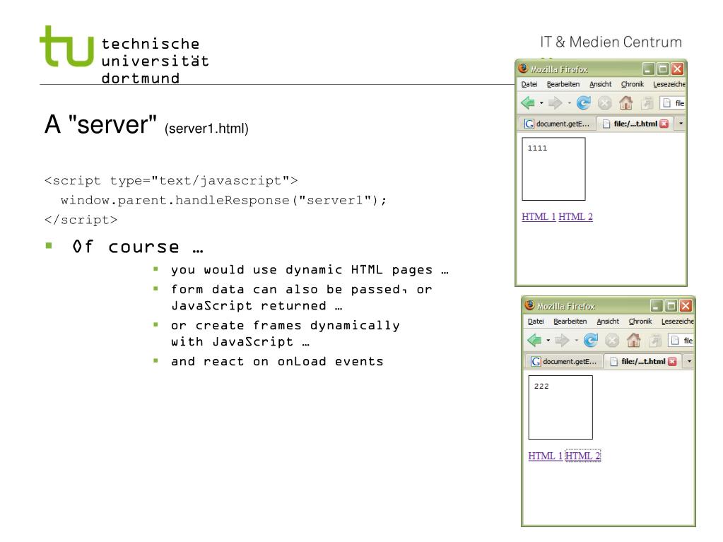The width and height of the screenshot is (723, 542).
Task: Click Forward arrow in the window showing 222
Action: click(562, 340)
